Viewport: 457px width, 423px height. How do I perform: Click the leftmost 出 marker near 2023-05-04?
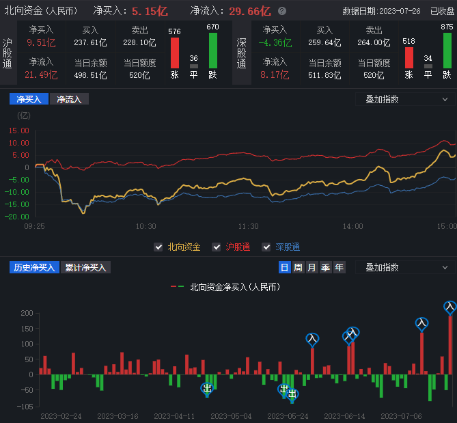point(208,388)
